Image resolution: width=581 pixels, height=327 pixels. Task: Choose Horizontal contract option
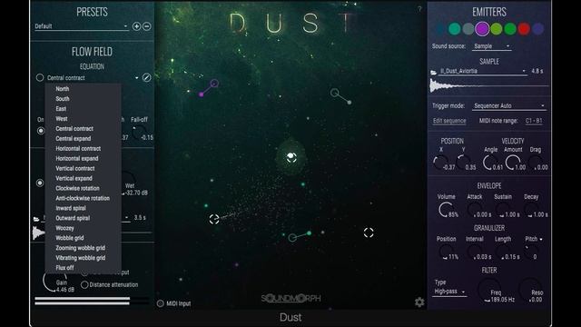click(78, 149)
